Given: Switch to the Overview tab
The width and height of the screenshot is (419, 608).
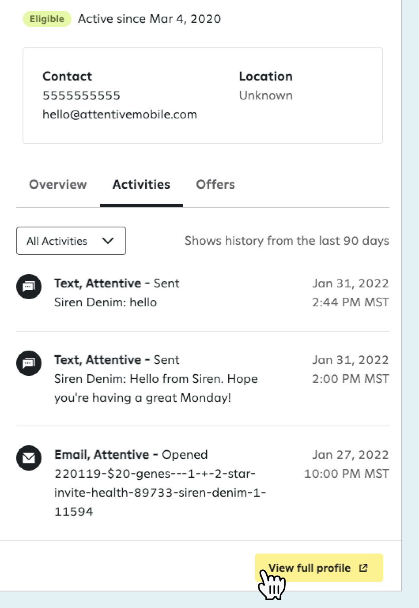Looking at the screenshot, I should click(58, 184).
